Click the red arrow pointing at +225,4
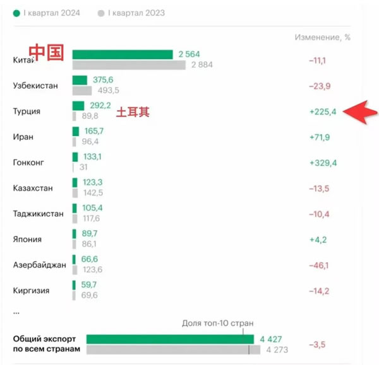Screen dimensions: 379x365 (x=360, y=112)
